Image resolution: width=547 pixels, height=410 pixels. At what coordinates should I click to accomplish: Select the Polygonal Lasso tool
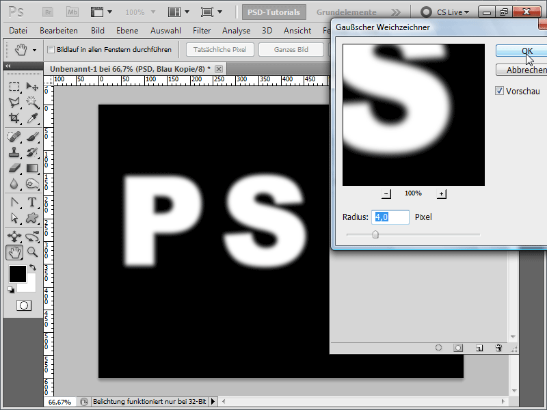[14, 102]
